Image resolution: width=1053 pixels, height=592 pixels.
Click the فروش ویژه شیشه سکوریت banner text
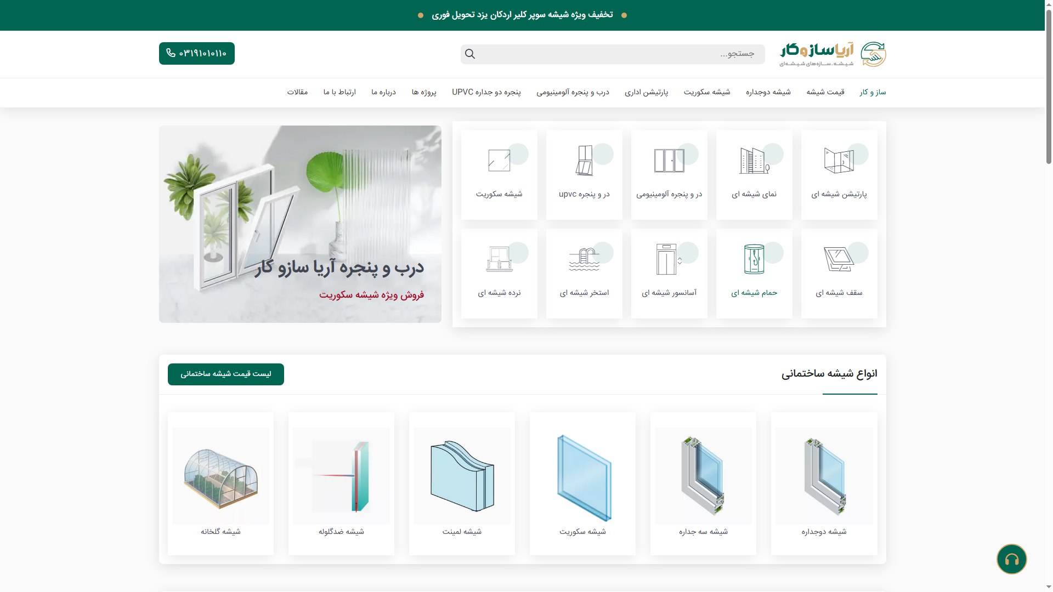coord(371,295)
